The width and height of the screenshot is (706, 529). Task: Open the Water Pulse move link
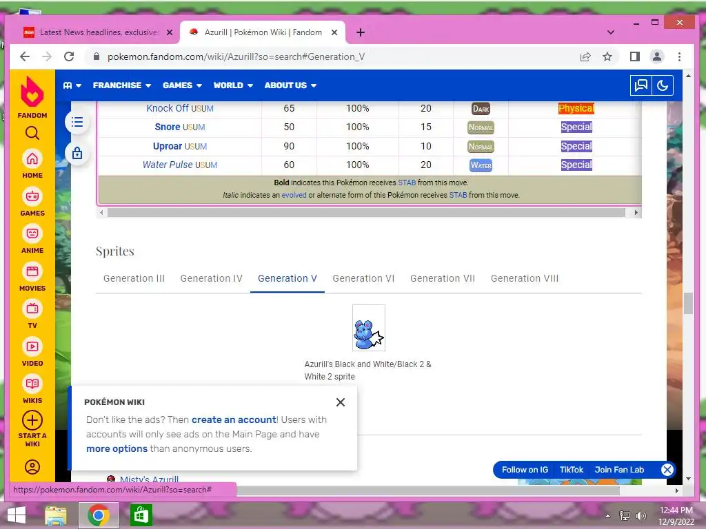tap(168, 165)
